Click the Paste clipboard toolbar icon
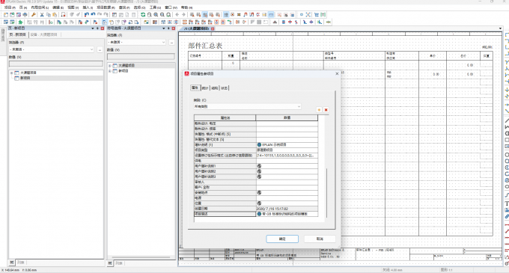This screenshot has height=273, width=509. [55, 15]
